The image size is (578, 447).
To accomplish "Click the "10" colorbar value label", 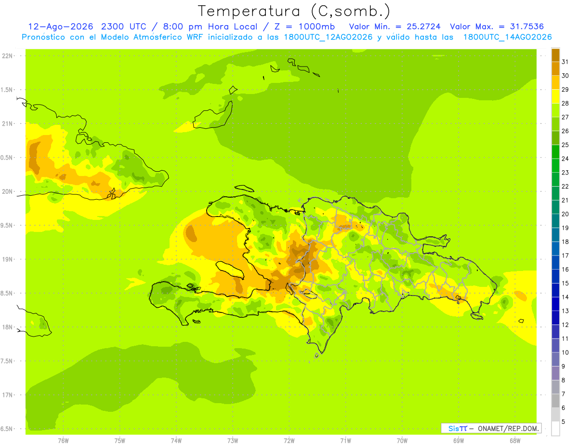I will pyautogui.click(x=565, y=352).
